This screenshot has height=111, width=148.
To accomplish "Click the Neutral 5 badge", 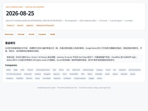I will [x=20, y=25].
